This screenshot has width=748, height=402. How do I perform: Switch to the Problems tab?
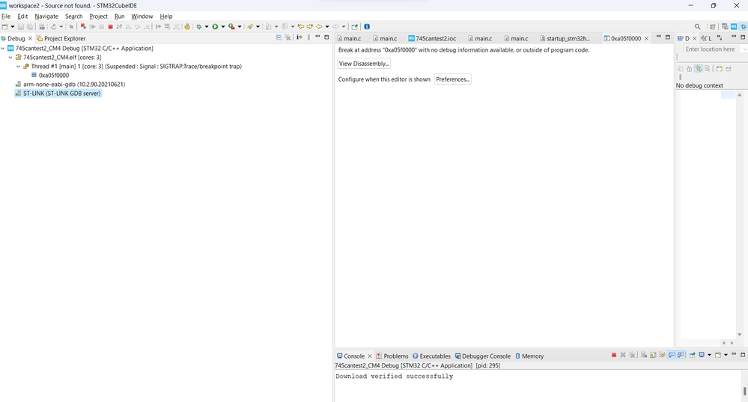[392, 356]
